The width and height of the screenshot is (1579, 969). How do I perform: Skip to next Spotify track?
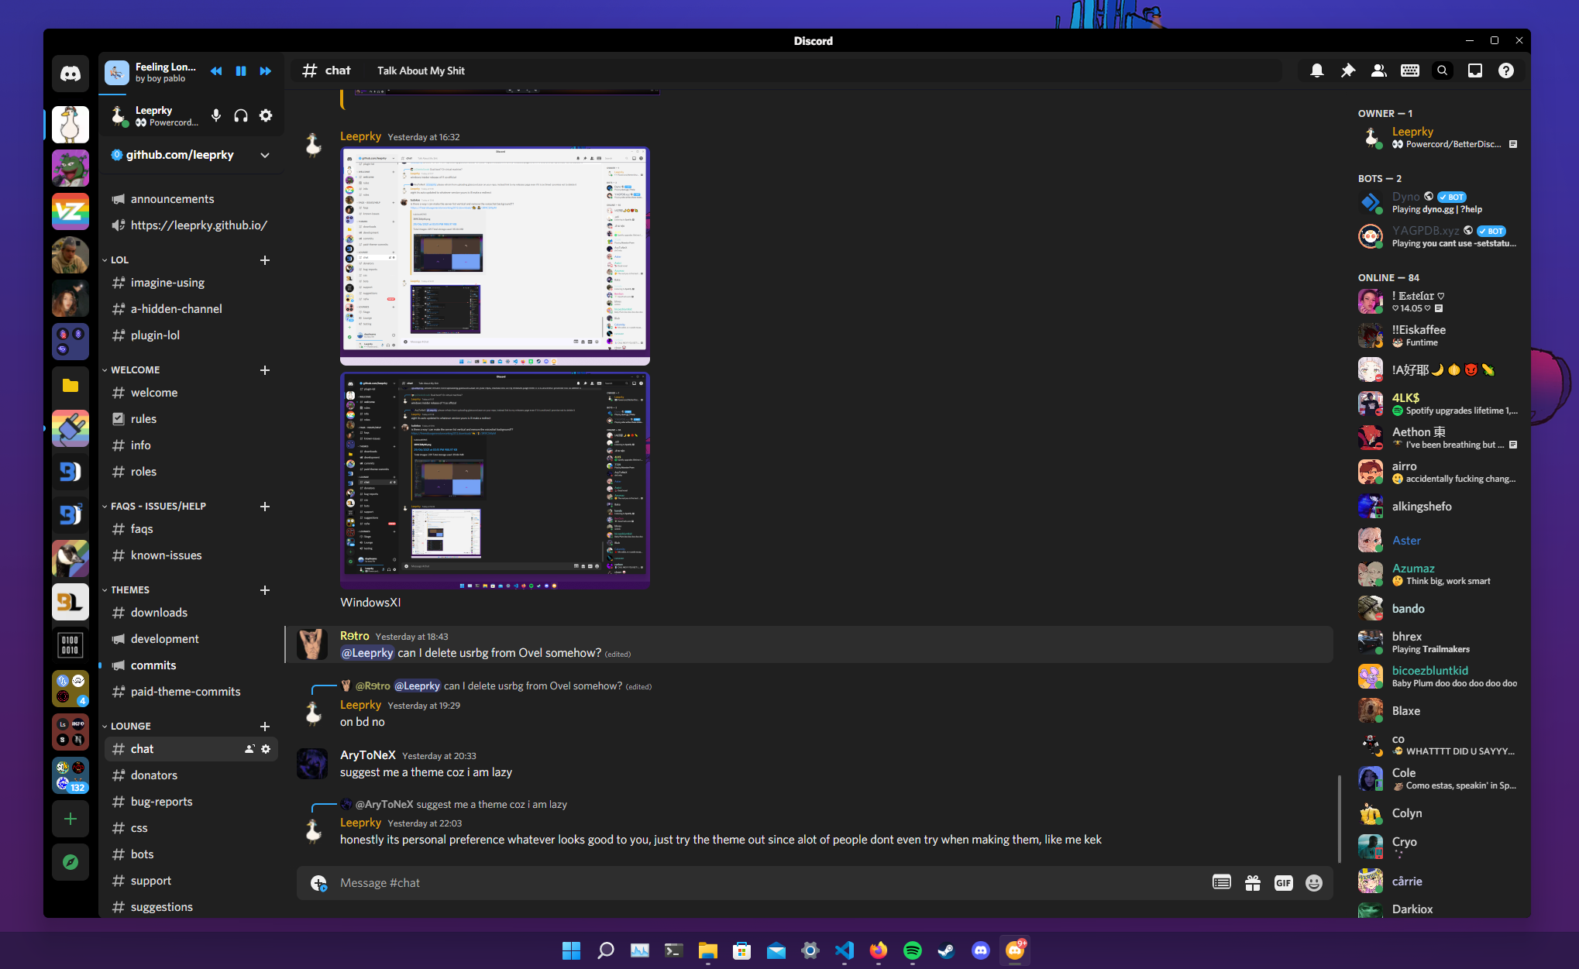click(266, 71)
